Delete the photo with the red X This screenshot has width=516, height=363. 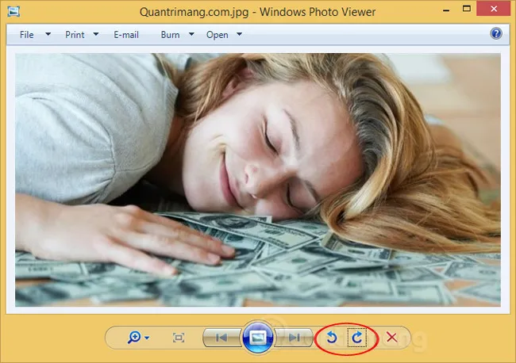pyautogui.click(x=391, y=338)
